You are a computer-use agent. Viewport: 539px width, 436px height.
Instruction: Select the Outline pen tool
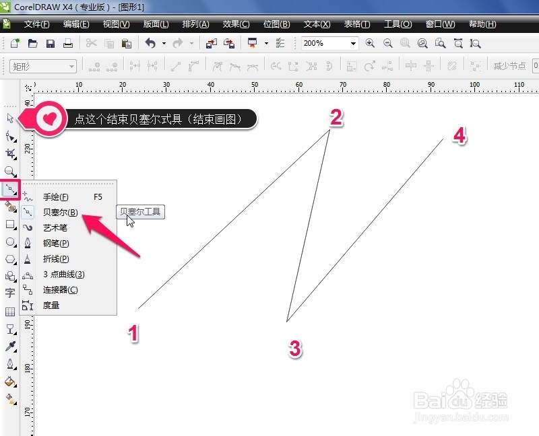[x=10, y=364]
